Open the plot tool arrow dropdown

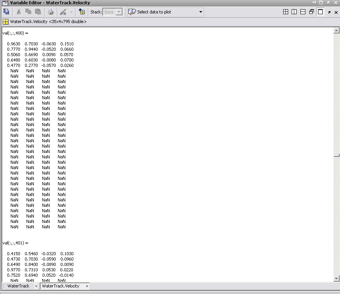71,12
